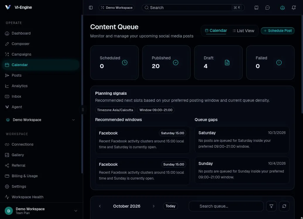This screenshot has width=303, height=219.
Task: Click the Workspace Health pulse icon
Action: point(7,197)
